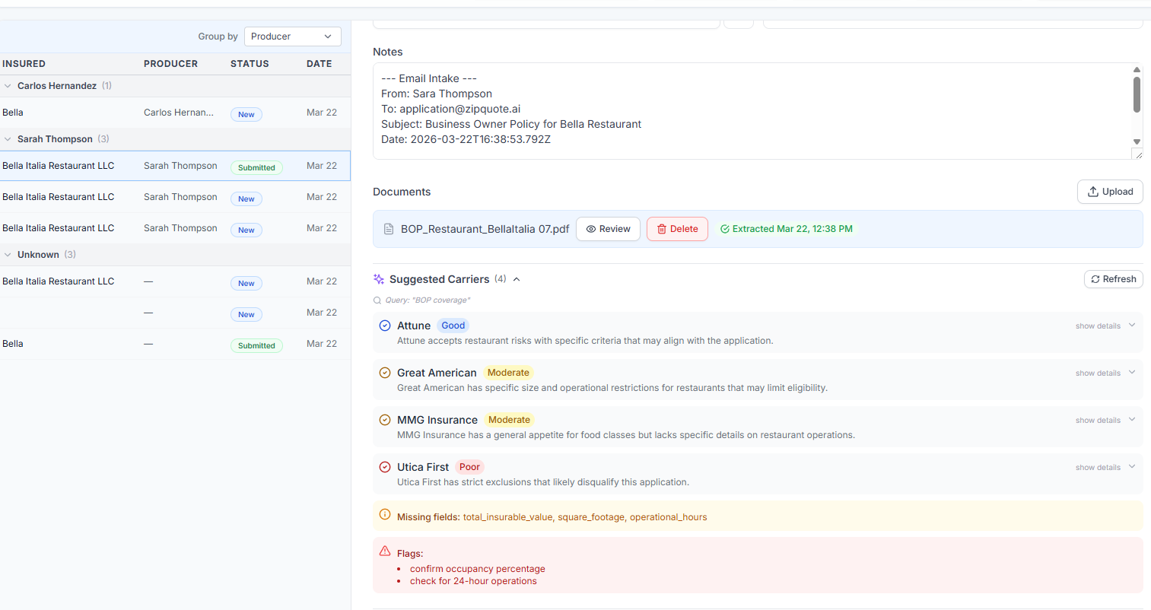This screenshot has height=610, width=1151.
Task: Show details for MMG Insurance
Action: 1105,421
